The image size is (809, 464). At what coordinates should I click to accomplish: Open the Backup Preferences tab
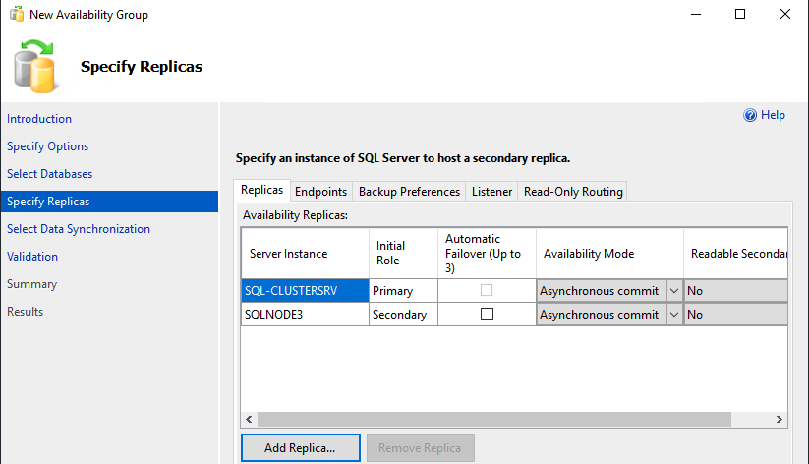click(409, 192)
